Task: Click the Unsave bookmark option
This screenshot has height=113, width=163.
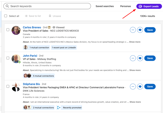Action: pyautogui.click(x=55, y=16)
